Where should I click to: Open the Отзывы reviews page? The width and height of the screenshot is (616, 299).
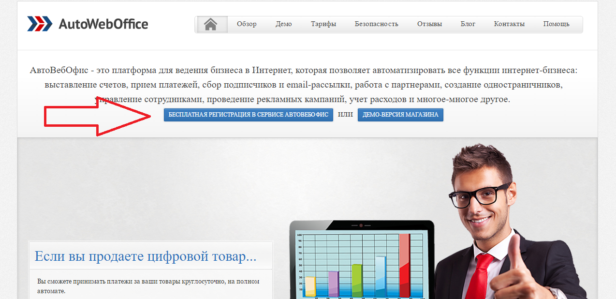pyautogui.click(x=429, y=24)
